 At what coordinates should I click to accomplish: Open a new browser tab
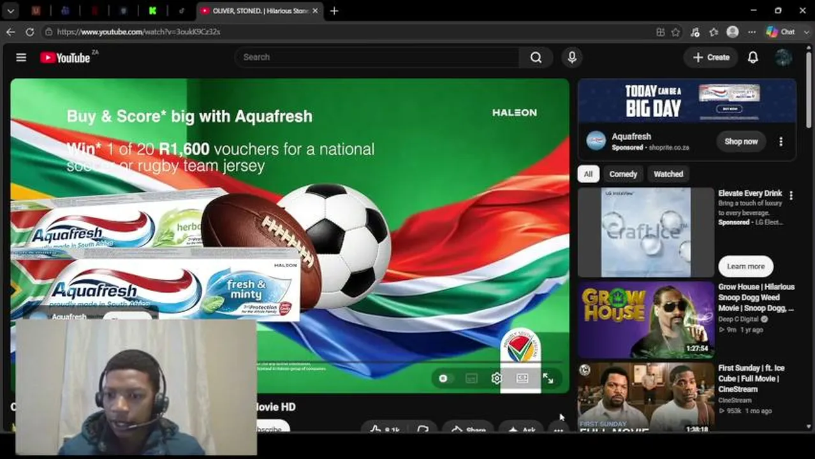(x=334, y=11)
